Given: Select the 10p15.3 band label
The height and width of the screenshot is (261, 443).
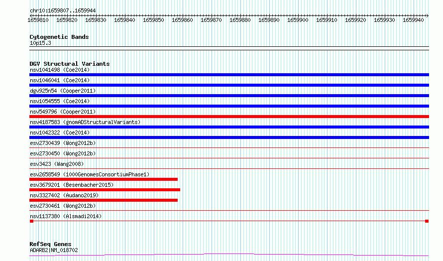Looking at the screenshot, I should tap(40, 43).
